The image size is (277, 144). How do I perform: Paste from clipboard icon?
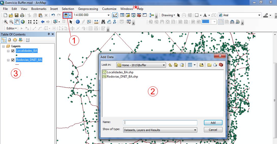[x=40, y=15]
